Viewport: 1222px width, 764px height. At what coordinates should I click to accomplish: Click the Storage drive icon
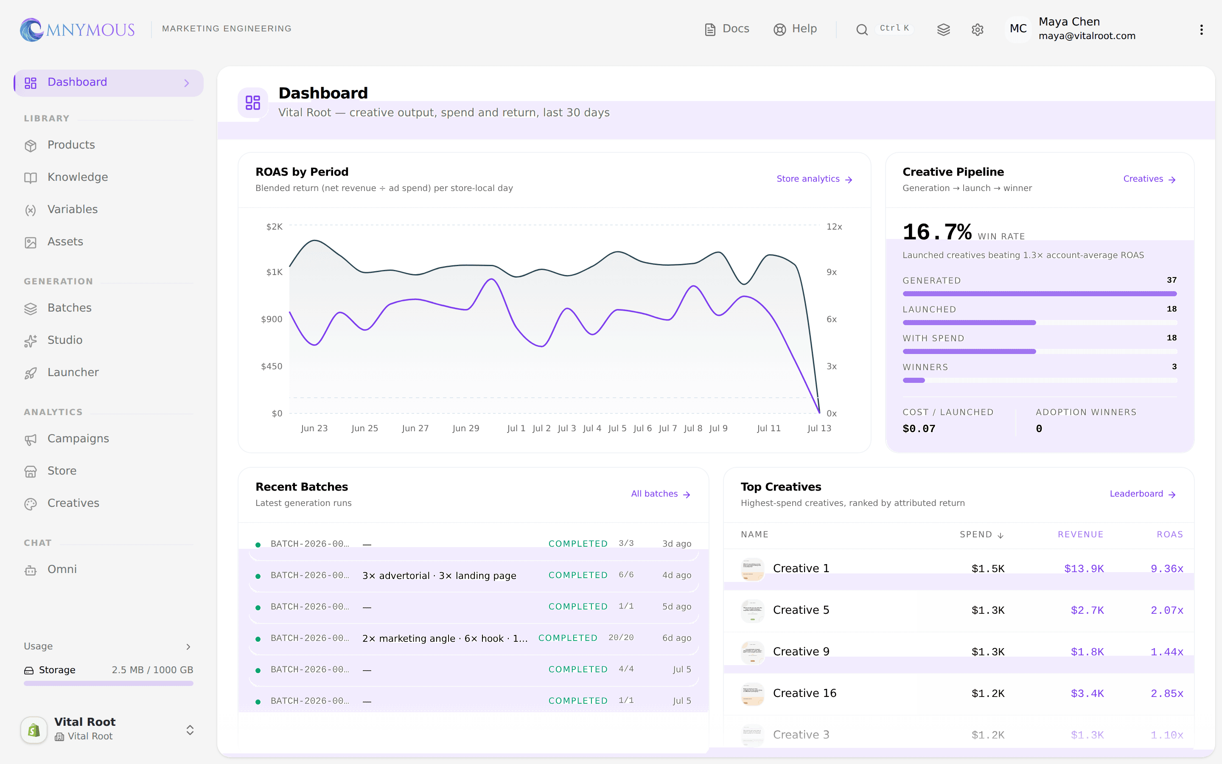(29, 671)
